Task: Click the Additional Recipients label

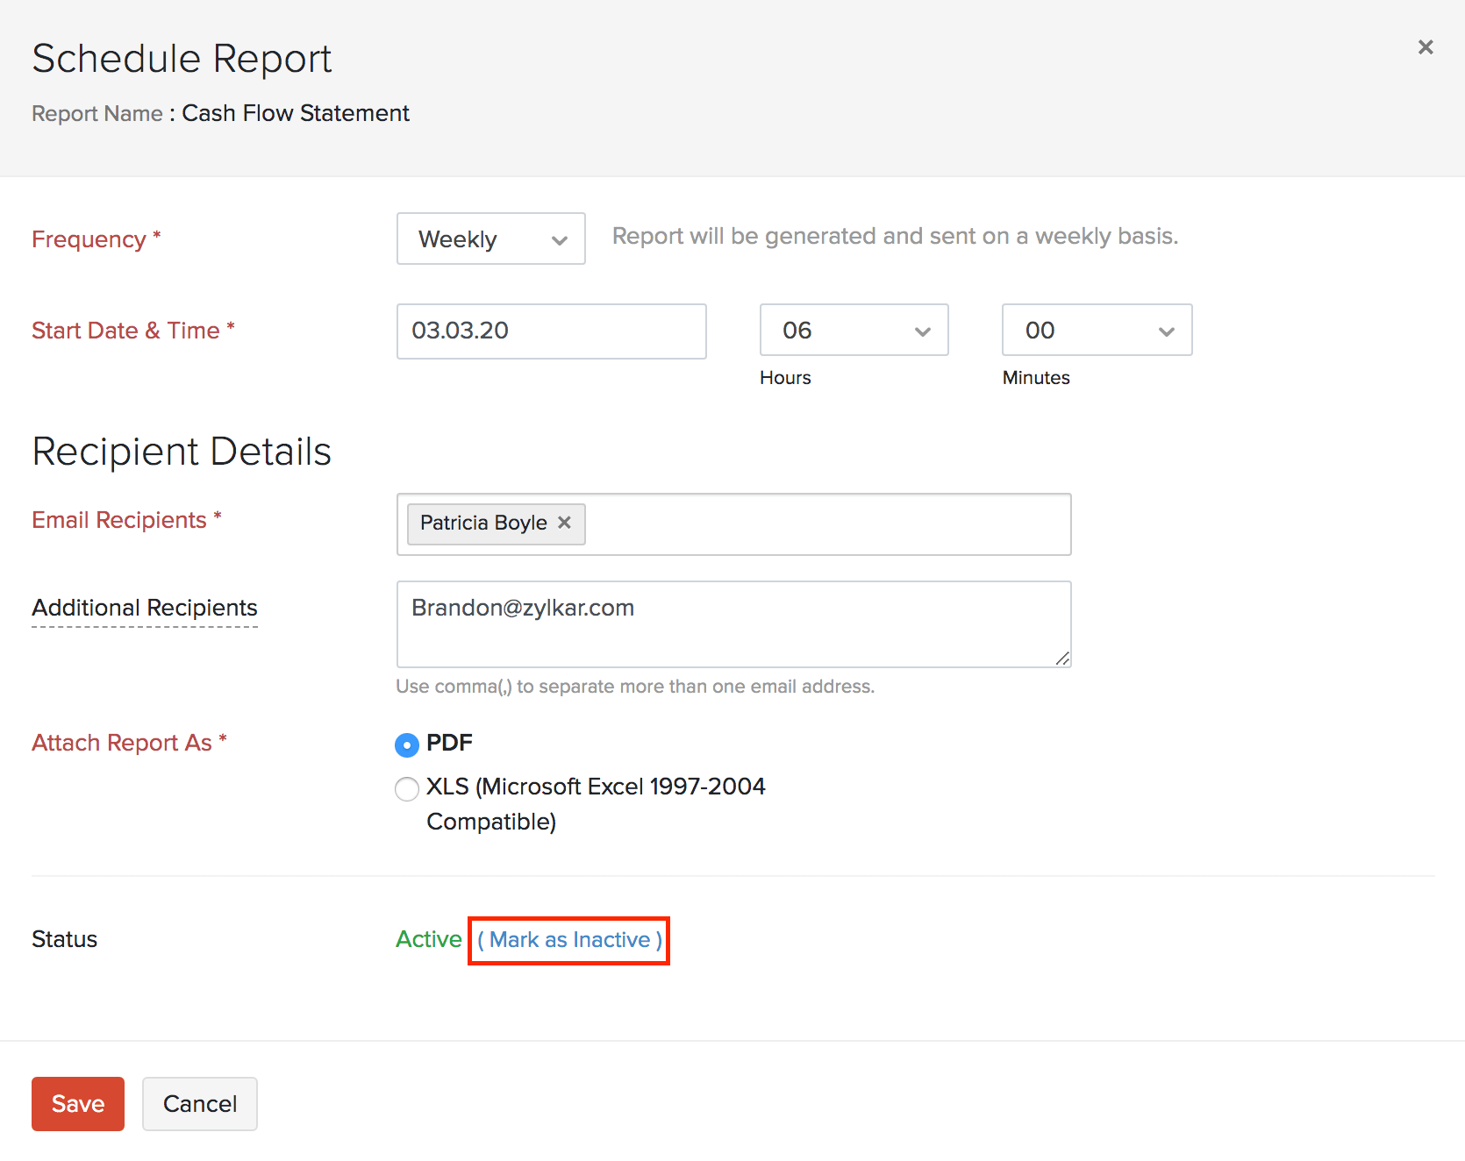Action: click(144, 607)
